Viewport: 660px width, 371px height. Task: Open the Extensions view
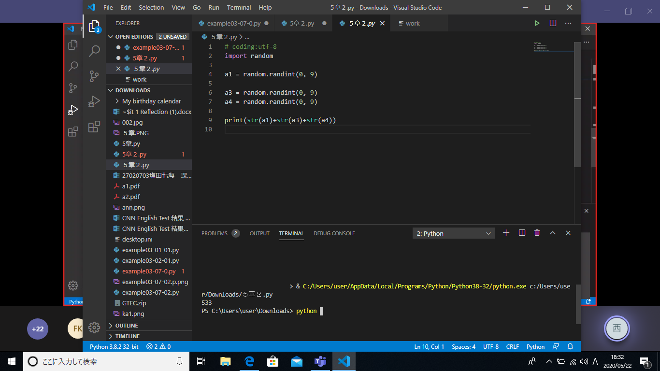94,127
